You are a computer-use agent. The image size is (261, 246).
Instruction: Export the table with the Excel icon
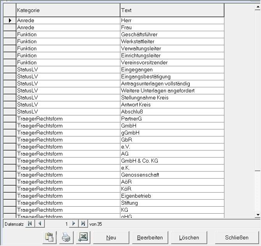point(83,237)
